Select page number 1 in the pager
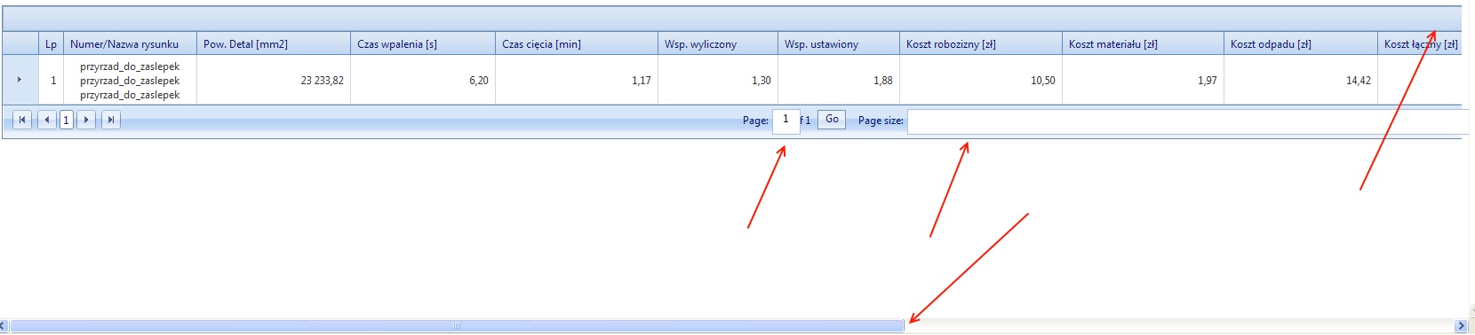The width and height of the screenshot is (1475, 335). [67, 120]
